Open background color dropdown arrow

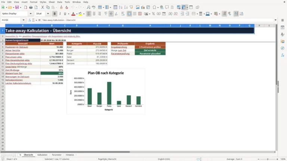(x=84, y=14)
